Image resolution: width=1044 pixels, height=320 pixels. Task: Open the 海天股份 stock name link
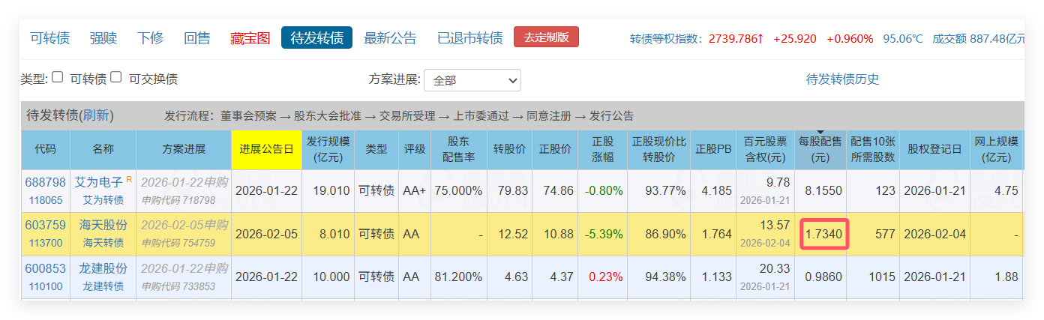103,225
